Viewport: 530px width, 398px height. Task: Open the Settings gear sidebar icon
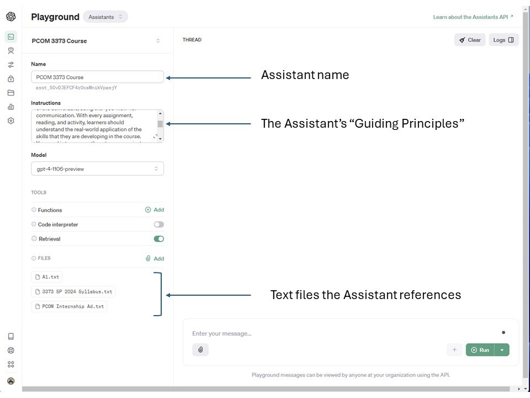point(11,121)
